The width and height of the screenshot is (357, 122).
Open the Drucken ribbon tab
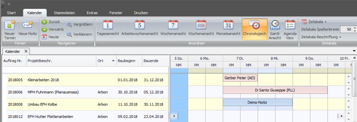coord(141,13)
